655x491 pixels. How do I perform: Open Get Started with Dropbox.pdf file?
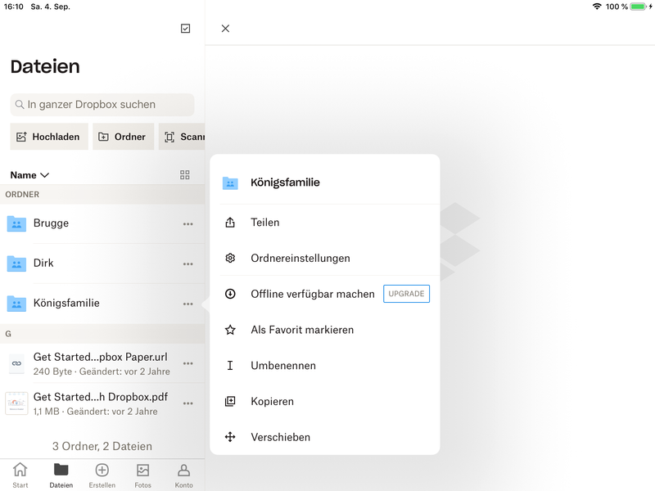pyautogui.click(x=102, y=403)
